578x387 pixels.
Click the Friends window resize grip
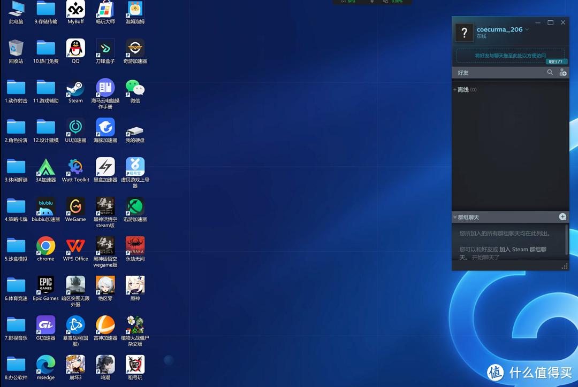[x=564, y=266]
